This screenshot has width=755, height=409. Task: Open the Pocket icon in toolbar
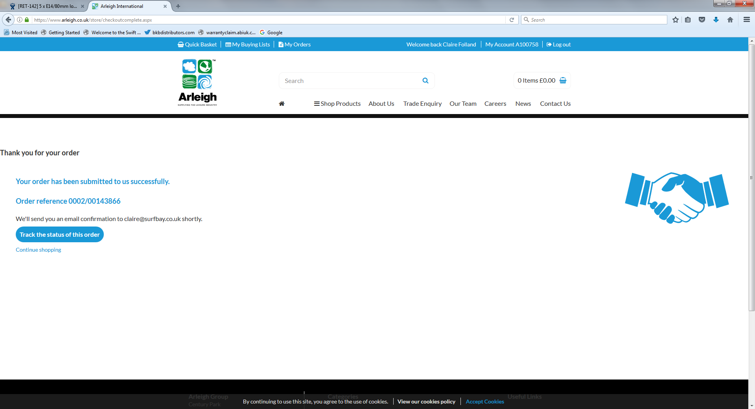tap(702, 20)
